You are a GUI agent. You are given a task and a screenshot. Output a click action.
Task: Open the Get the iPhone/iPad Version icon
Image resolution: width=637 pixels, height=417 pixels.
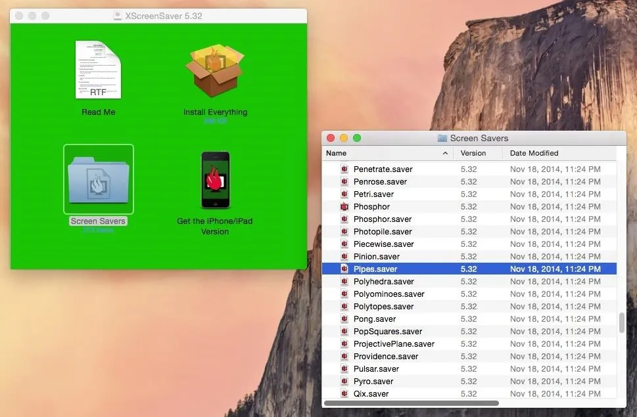click(216, 180)
